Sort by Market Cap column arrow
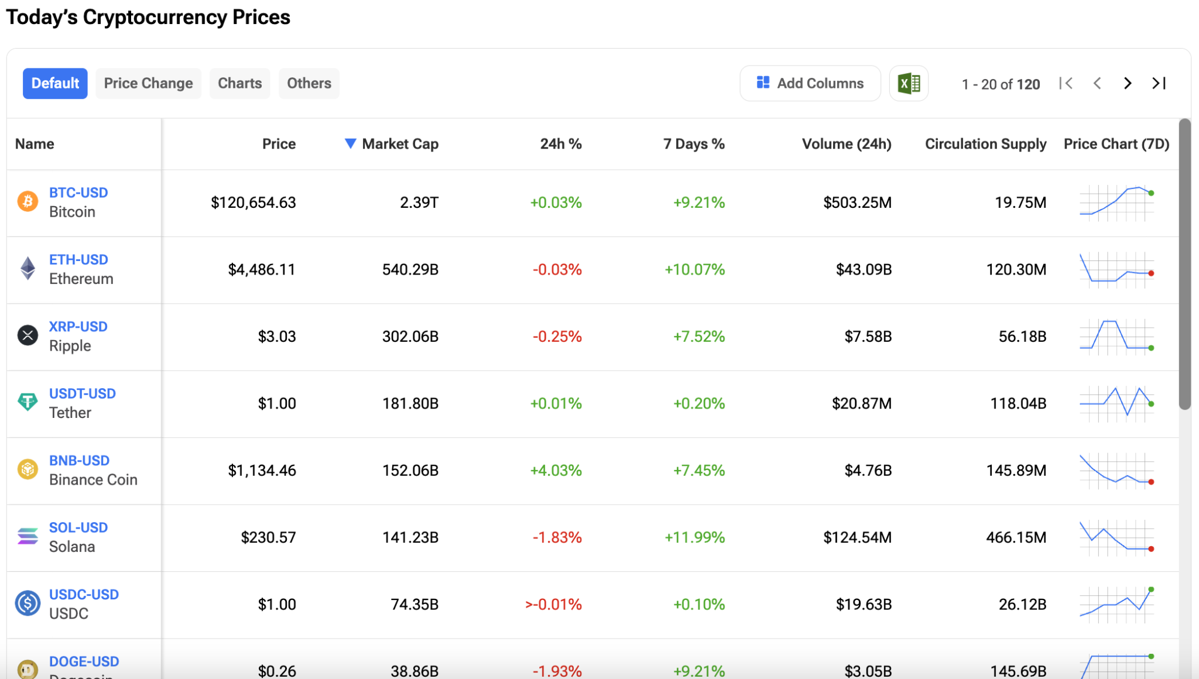The image size is (1199, 679). click(350, 143)
